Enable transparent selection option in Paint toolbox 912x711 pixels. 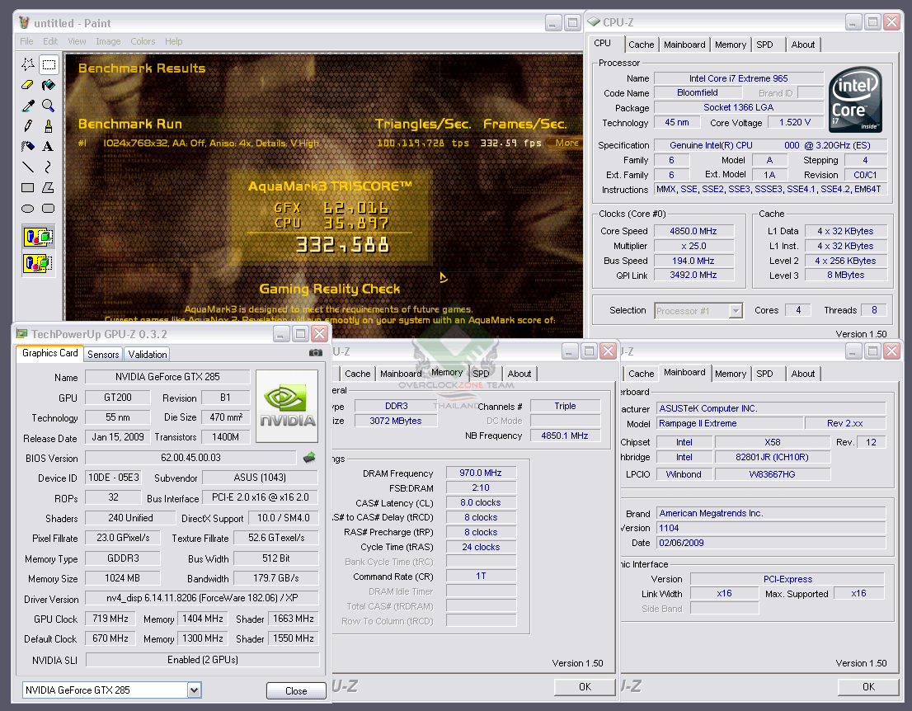39,264
